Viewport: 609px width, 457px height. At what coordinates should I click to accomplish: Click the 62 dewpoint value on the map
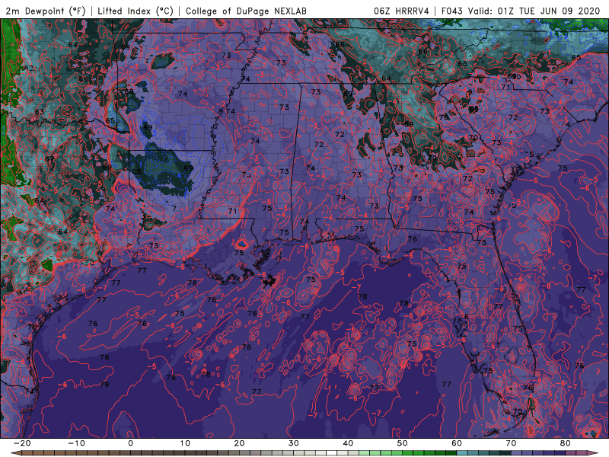[28, 69]
